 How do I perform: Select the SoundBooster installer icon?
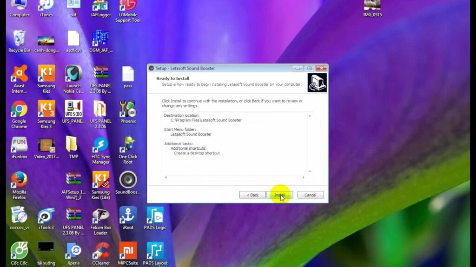(x=128, y=183)
